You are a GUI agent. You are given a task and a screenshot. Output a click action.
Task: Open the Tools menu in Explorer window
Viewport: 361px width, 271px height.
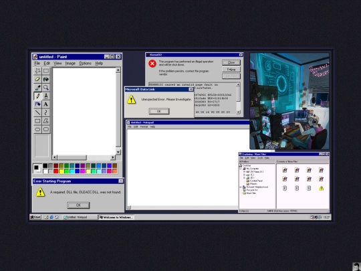point(260,158)
